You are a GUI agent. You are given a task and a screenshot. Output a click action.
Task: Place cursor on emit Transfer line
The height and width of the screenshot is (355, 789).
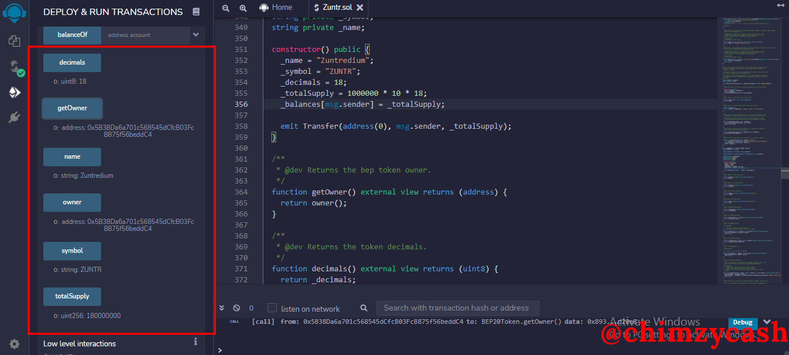pyautogui.click(x=396, y=126)
